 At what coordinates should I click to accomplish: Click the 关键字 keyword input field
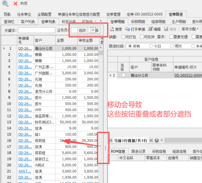click(x=37, y=30)
